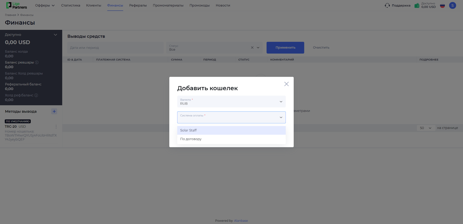
Task: Show info about Баланс ревшары
Action: 37,62
